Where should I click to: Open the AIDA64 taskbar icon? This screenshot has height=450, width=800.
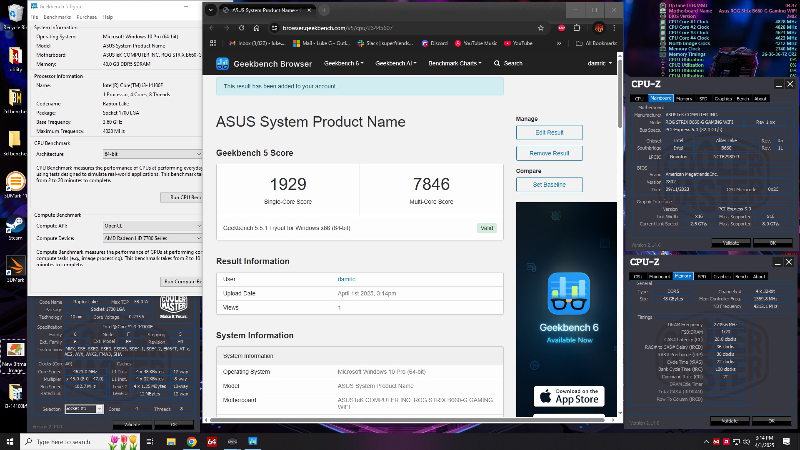coord(212,442)
